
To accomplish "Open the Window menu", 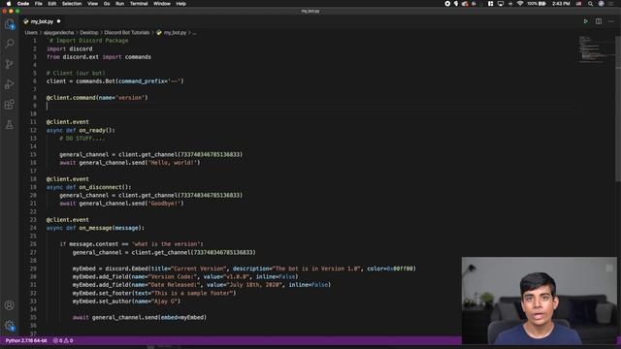I will tap(162, 4).
